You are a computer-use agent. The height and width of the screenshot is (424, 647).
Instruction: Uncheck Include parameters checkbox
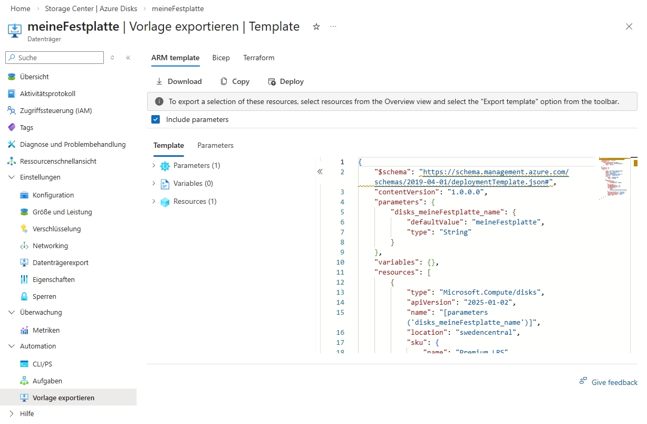156,119
